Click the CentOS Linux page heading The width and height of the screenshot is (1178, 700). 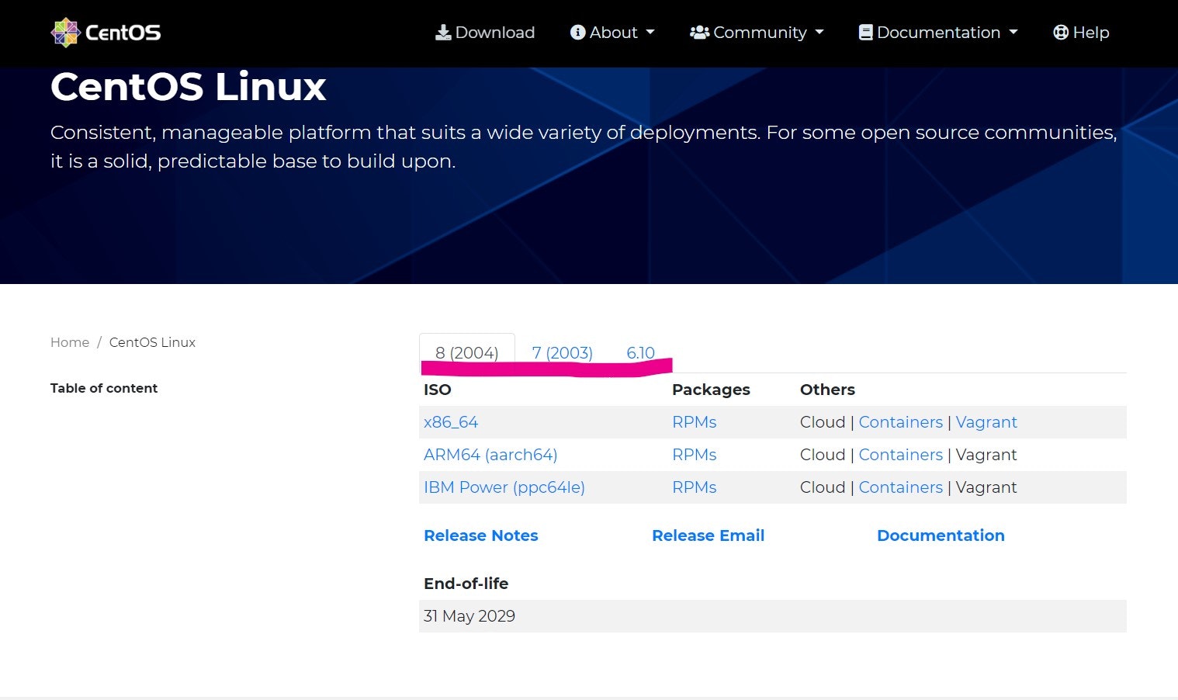[189, 87]
